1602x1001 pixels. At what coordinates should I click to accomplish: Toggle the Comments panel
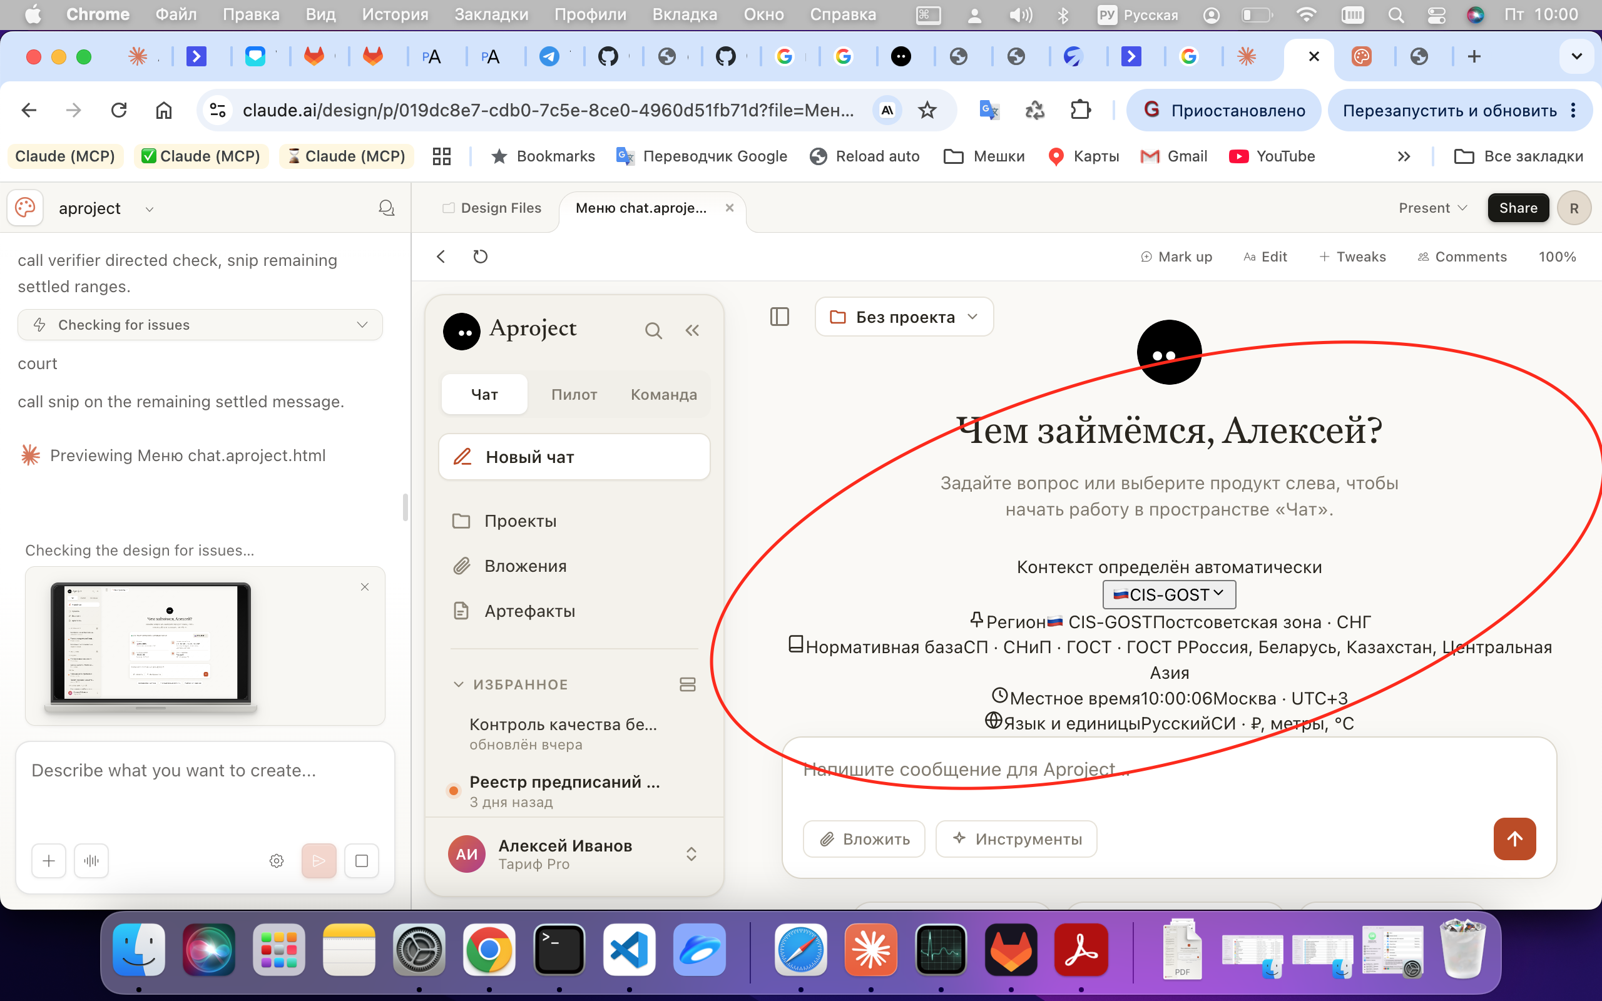[x=1462, y=257]
